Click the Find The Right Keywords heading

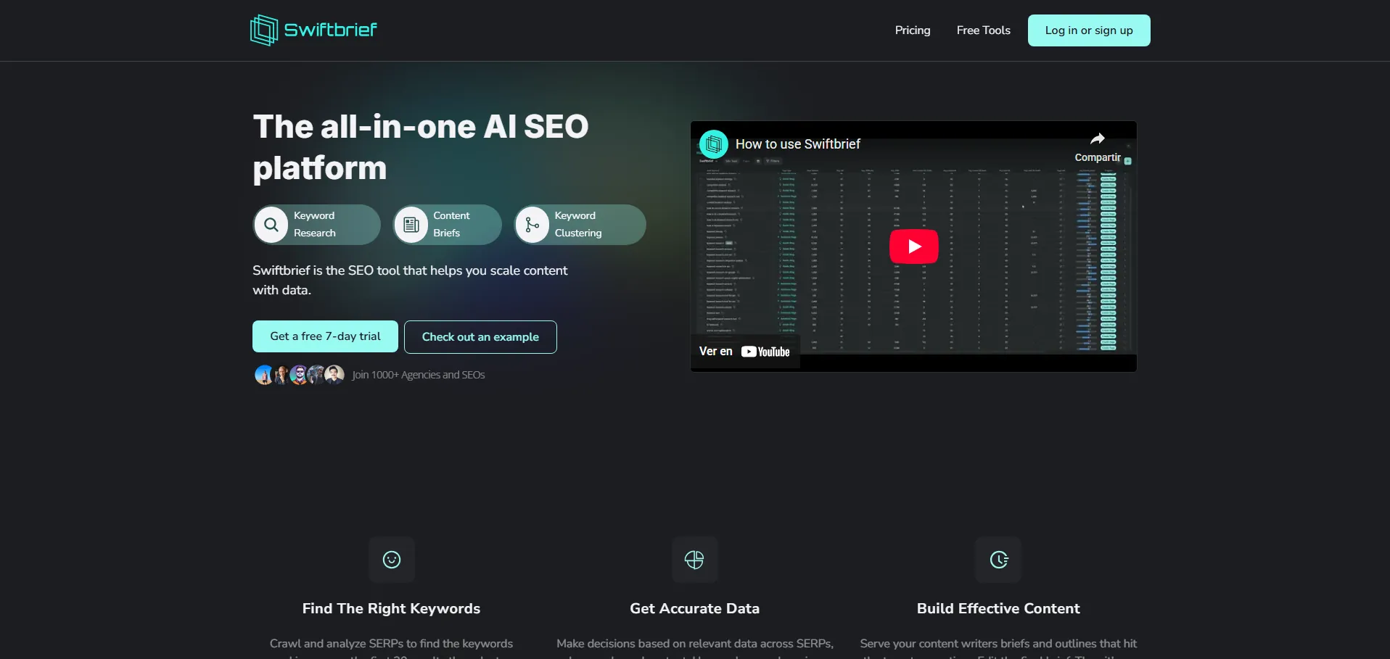tap(391, 608)
